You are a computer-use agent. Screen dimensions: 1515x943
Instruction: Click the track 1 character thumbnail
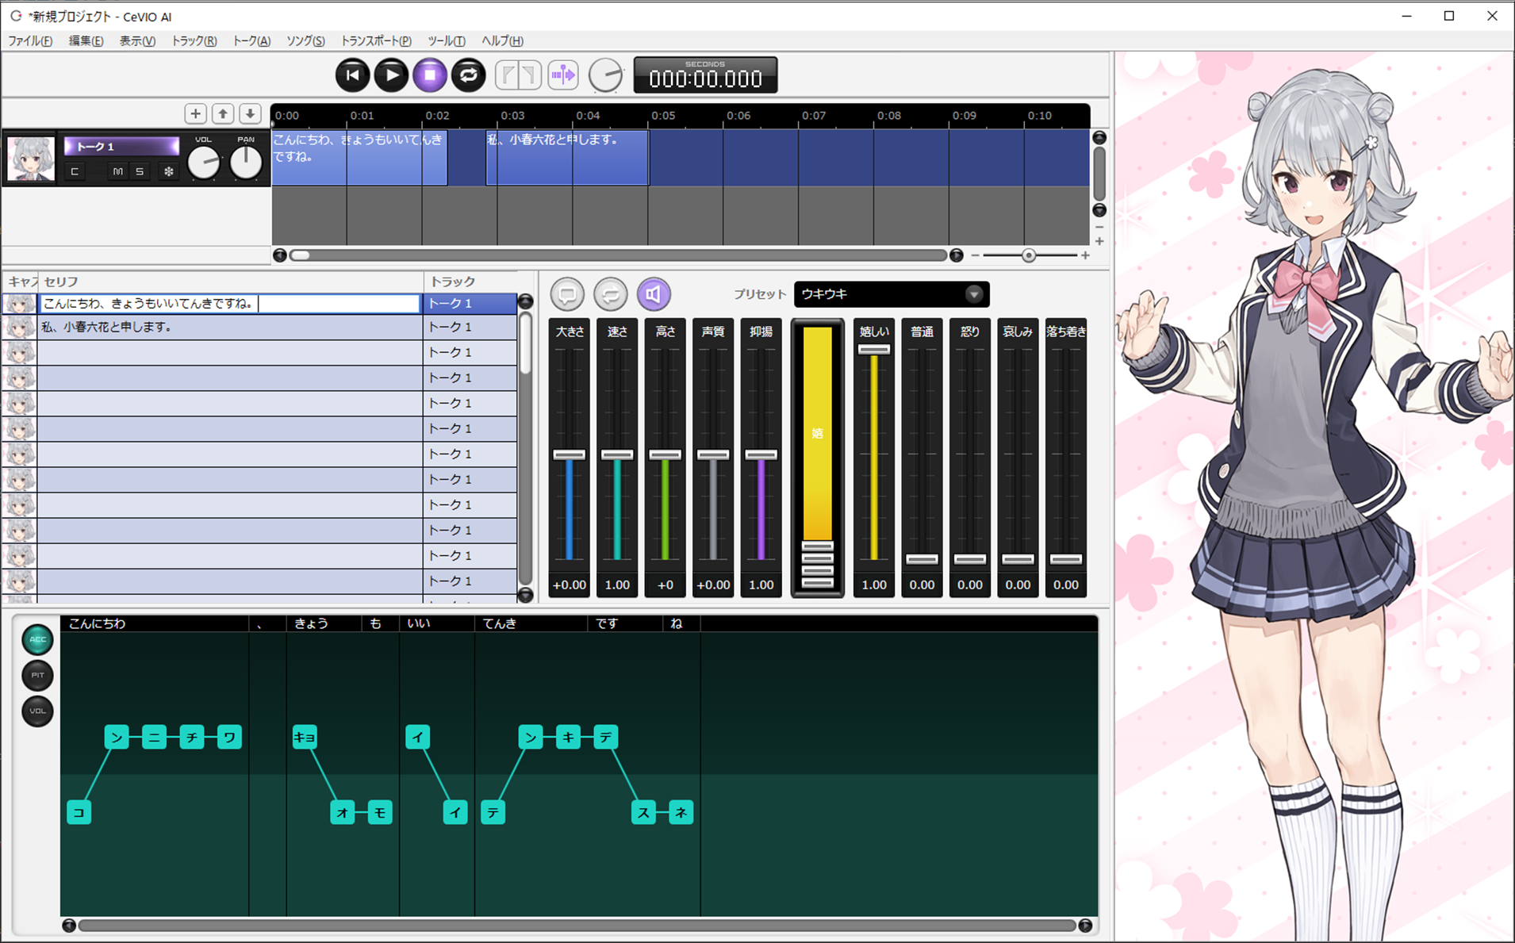click(x=31, y=158)
